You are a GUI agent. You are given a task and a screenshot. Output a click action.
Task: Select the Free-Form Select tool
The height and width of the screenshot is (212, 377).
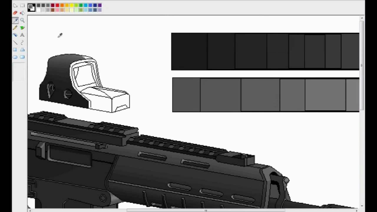tap(15, 6)
